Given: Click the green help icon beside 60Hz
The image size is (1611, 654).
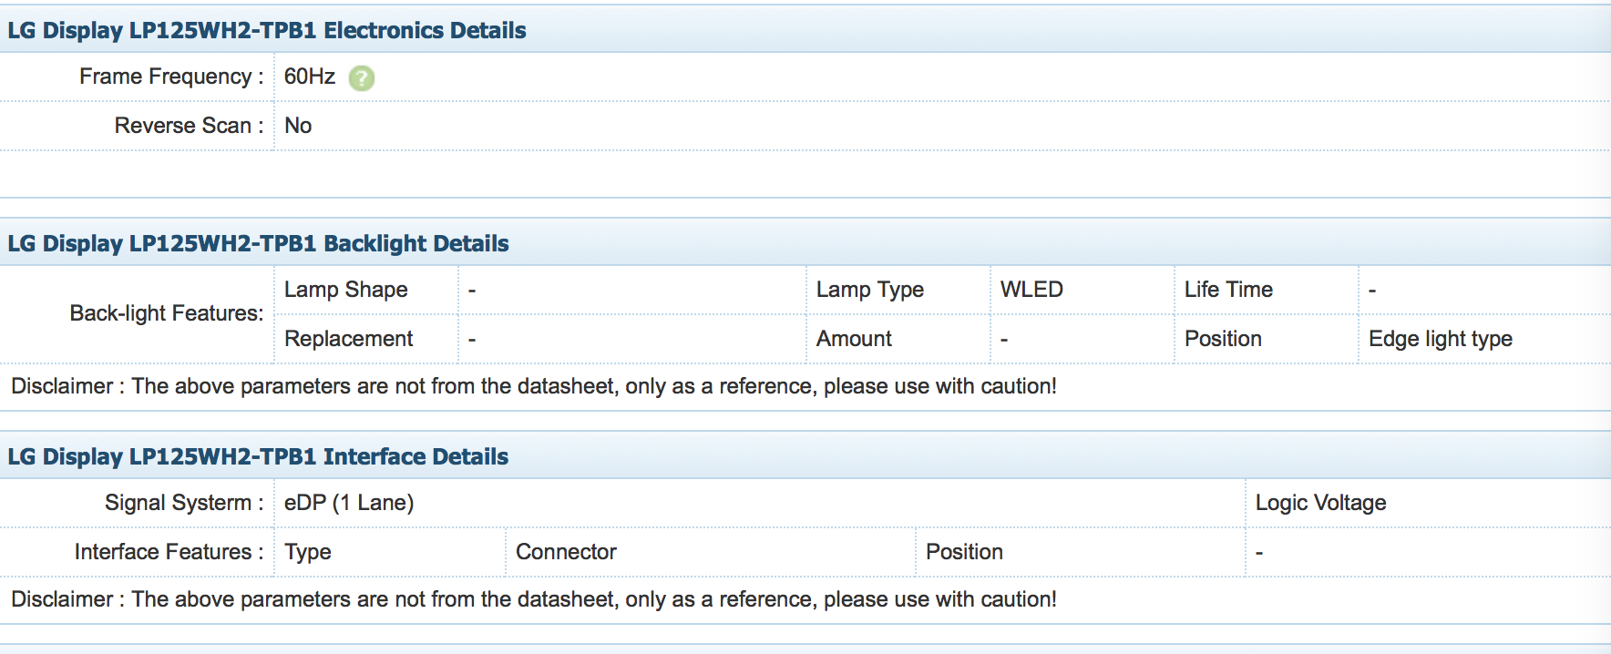Looking at the screenshot, I should (362, 78).
